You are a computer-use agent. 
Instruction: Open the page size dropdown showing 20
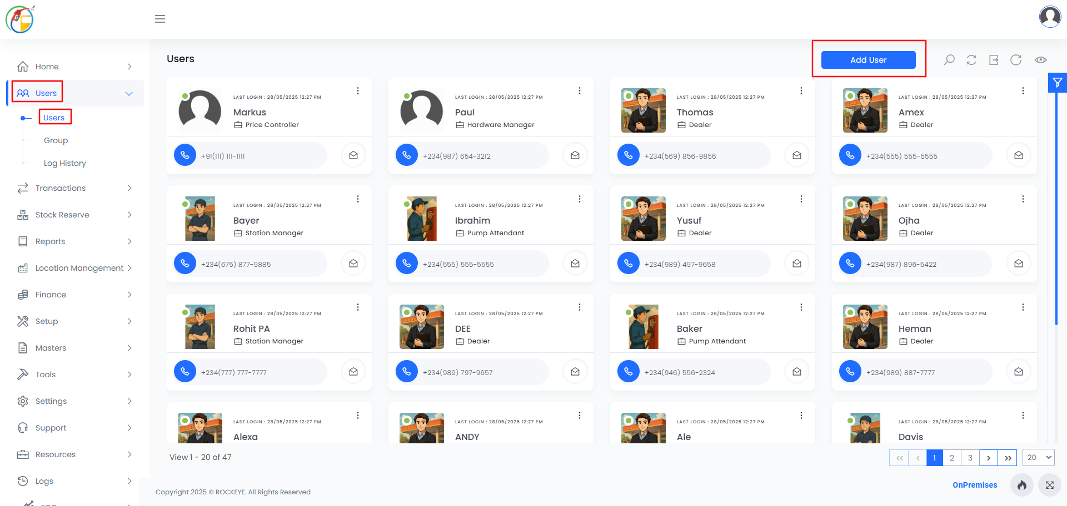[x=1038, y=458]
